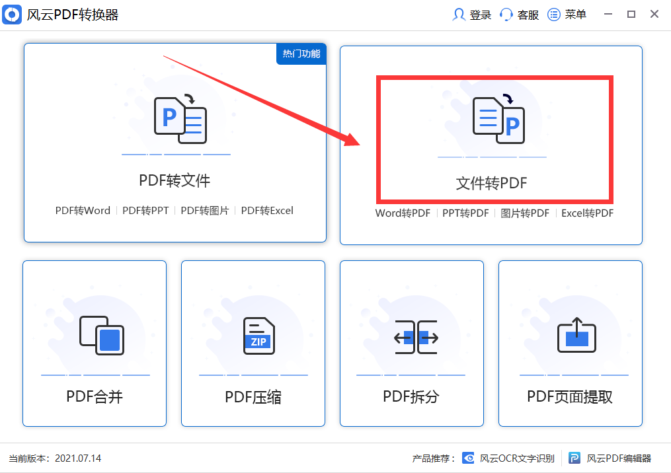The width and height of the screenshot is (671, 473).
Task: Choose Word转PDF conversion
Action: tap(403, 213)
